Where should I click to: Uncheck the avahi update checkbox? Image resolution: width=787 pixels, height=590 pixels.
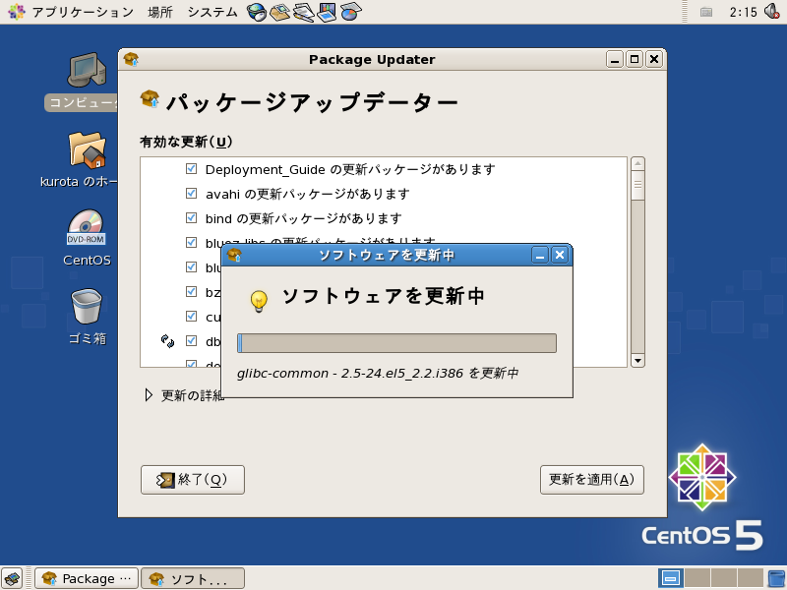pyautogui.click(x=191, y=193)
